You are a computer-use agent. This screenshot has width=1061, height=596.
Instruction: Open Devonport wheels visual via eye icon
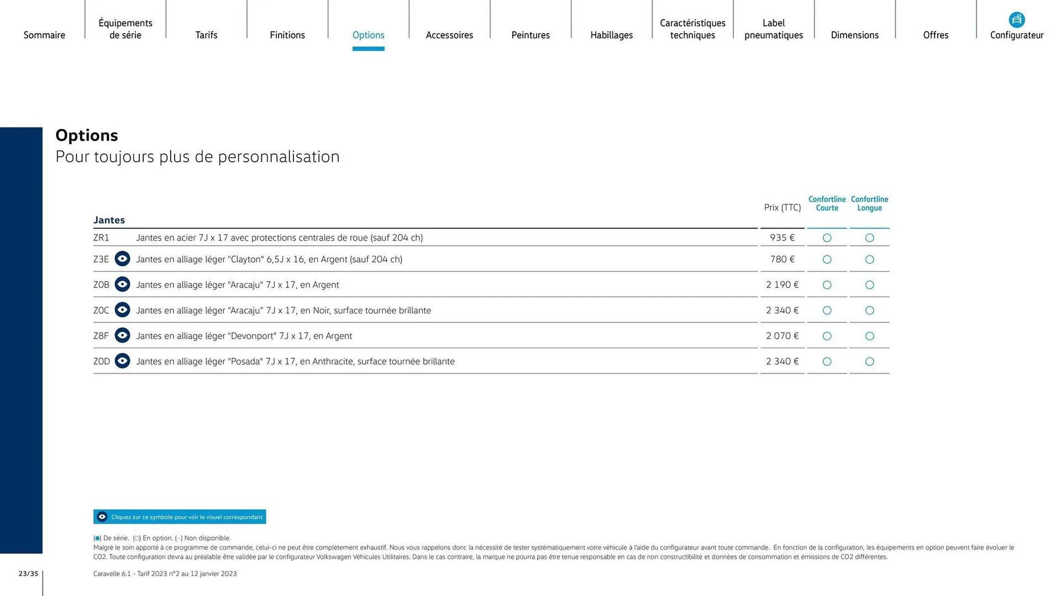122,335
